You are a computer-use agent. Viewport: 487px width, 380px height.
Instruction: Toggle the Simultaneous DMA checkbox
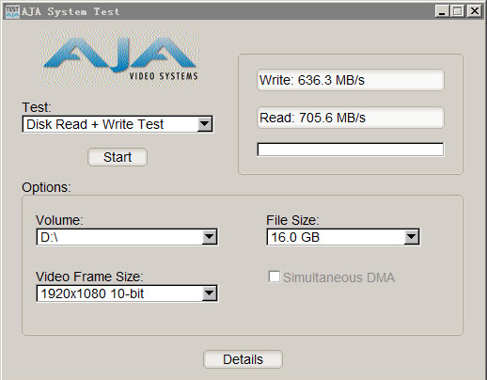(275, 277)
